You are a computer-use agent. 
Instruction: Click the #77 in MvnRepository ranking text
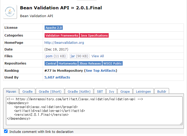coord(64,71)
